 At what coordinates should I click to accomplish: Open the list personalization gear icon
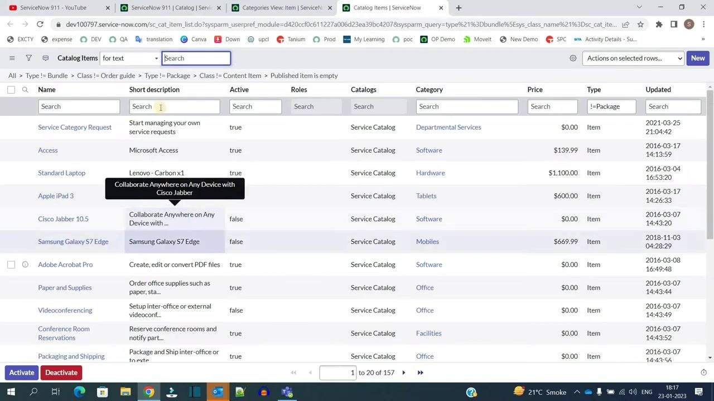[x=573, y=58]
